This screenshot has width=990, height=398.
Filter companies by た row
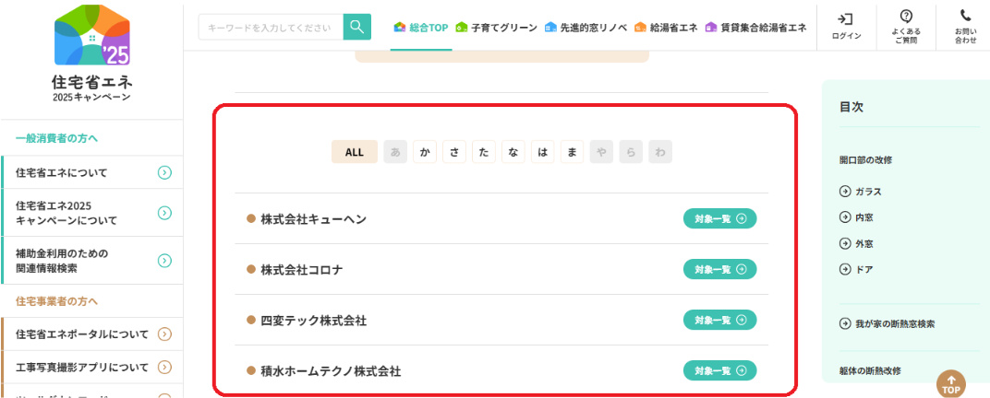tap(484, 152)
